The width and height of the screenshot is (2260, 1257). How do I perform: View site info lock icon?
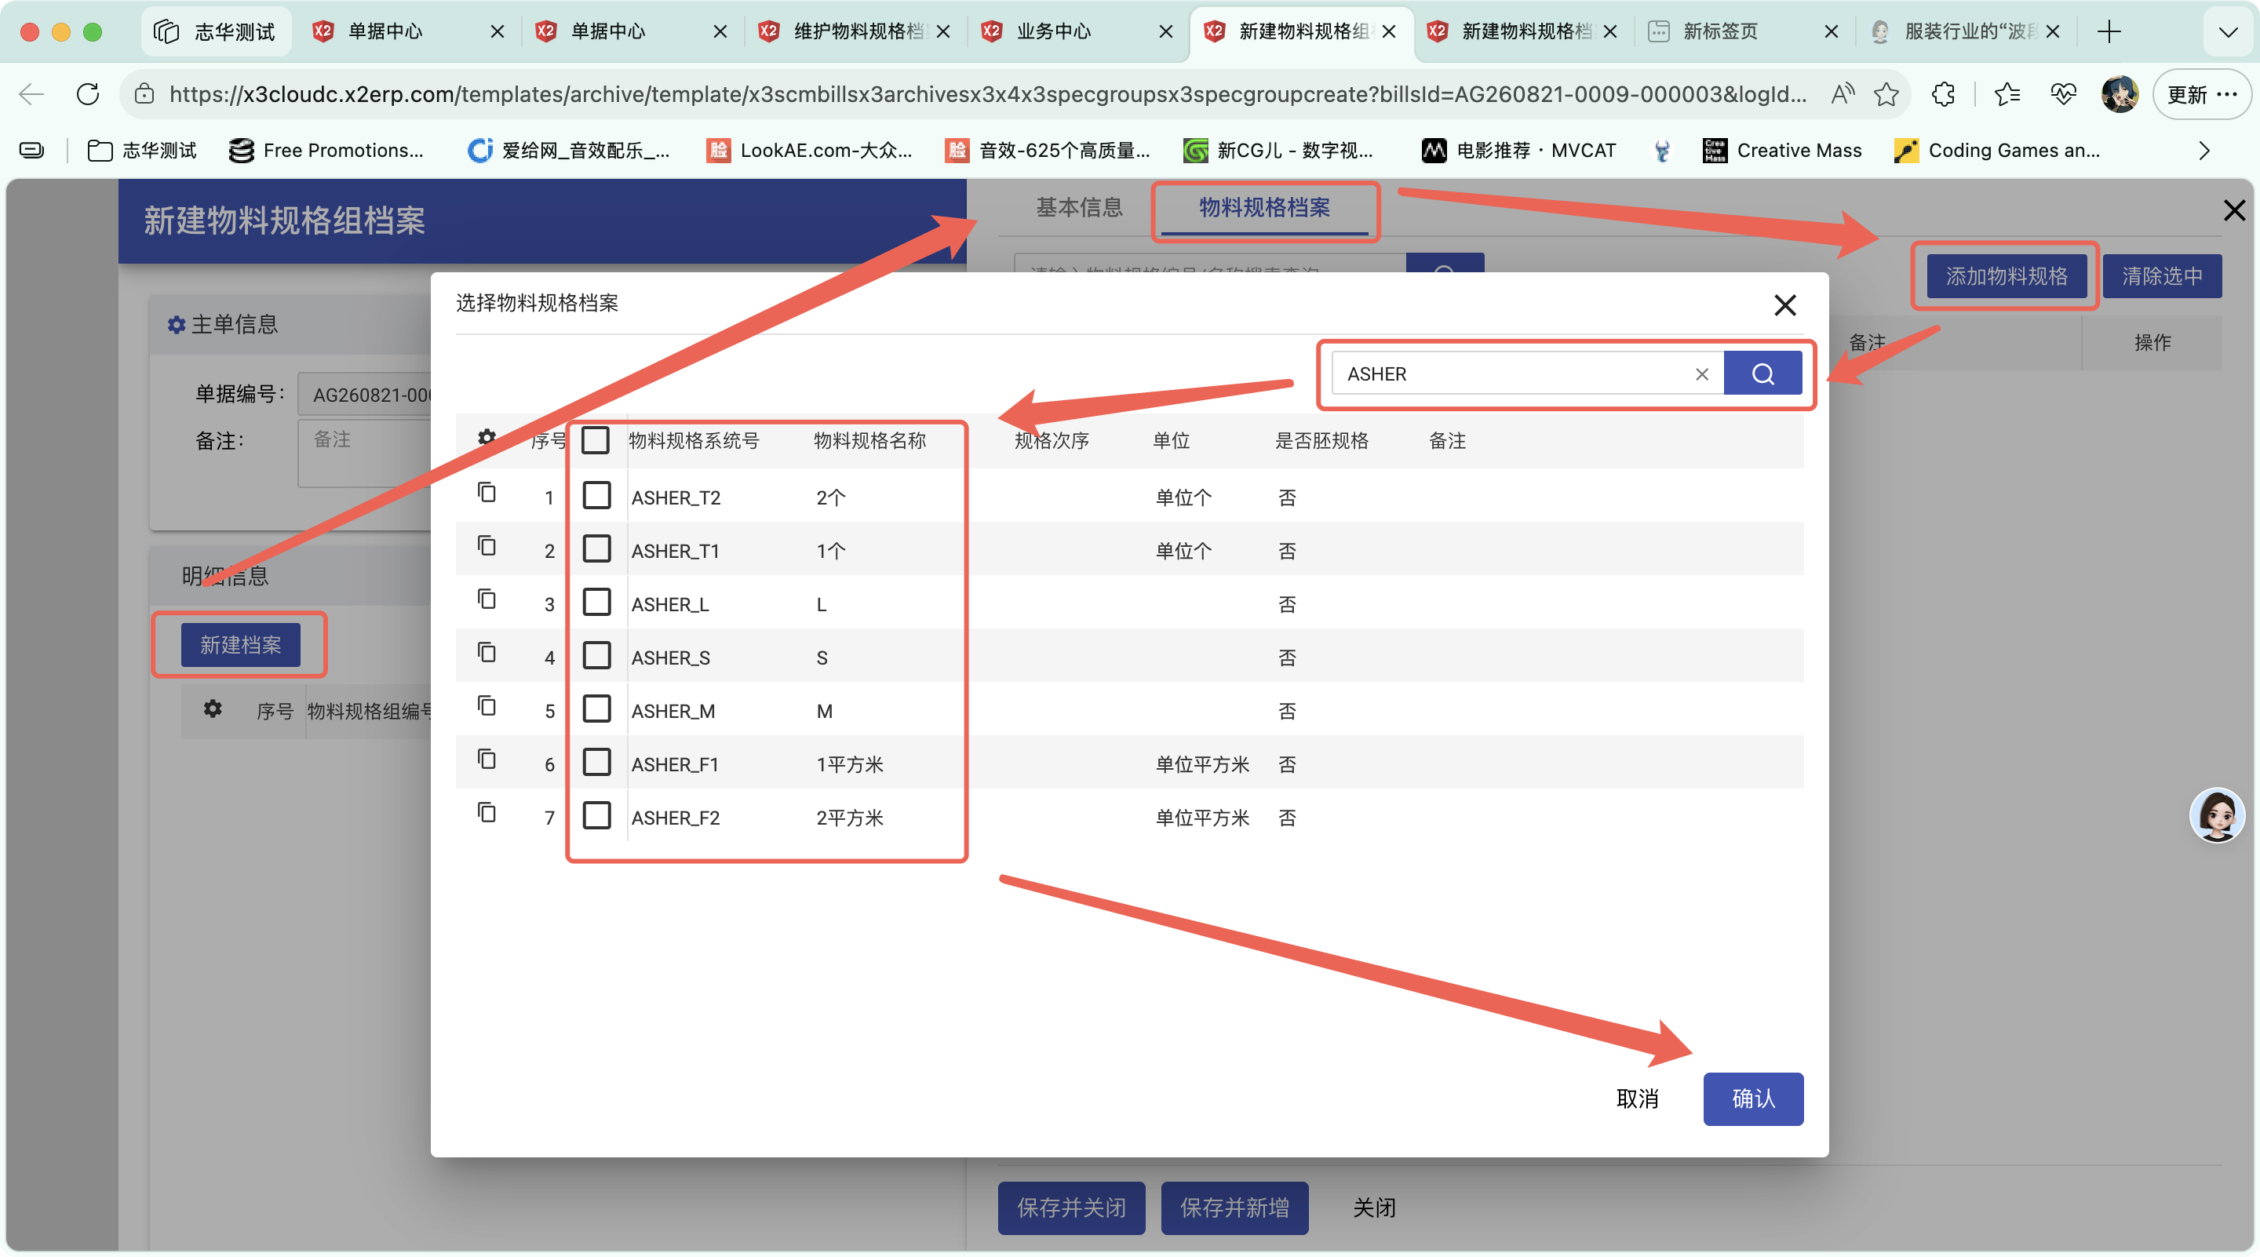pyautogui.click(x=144, y=94)
